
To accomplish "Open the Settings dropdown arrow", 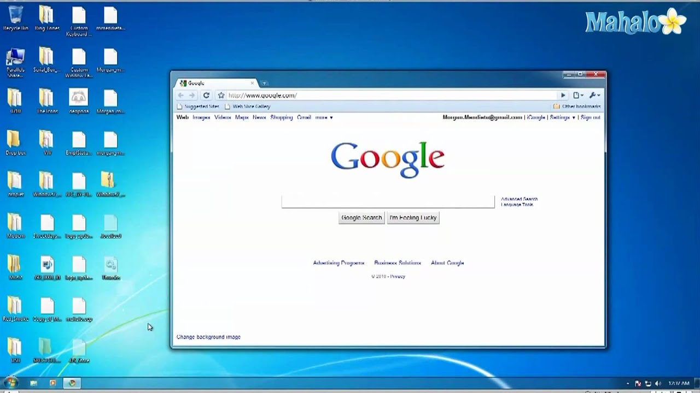I will tap(573, 117).
